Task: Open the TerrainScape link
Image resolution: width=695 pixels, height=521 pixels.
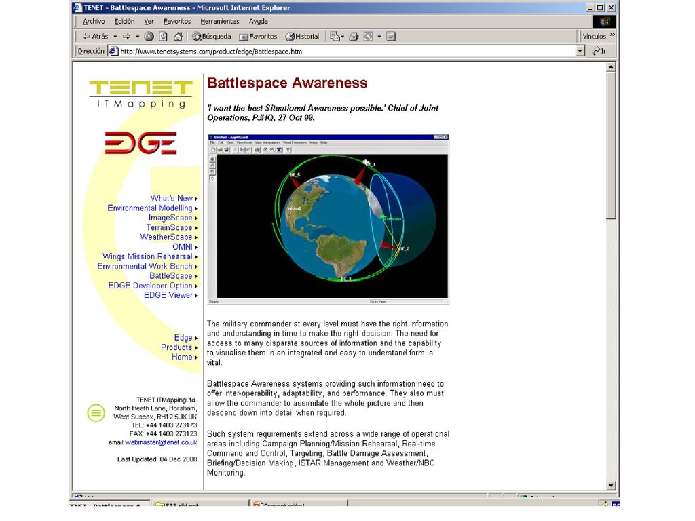Action: click(x=169, y=228)
